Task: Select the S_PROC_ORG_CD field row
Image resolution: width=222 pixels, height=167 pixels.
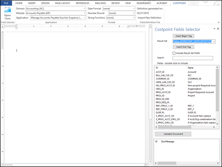Action: 185,122
